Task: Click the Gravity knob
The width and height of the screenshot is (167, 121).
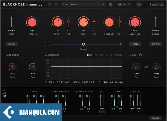Action: point(58,22)
